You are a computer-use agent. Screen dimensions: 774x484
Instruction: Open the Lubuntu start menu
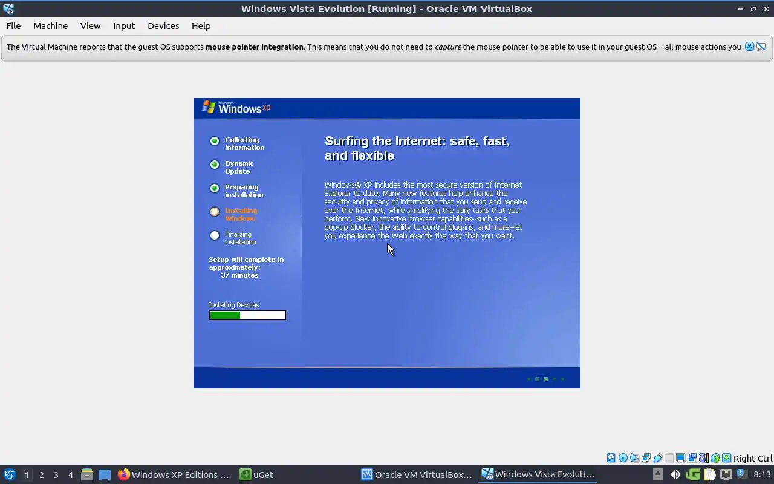click(x=10, y=474)
